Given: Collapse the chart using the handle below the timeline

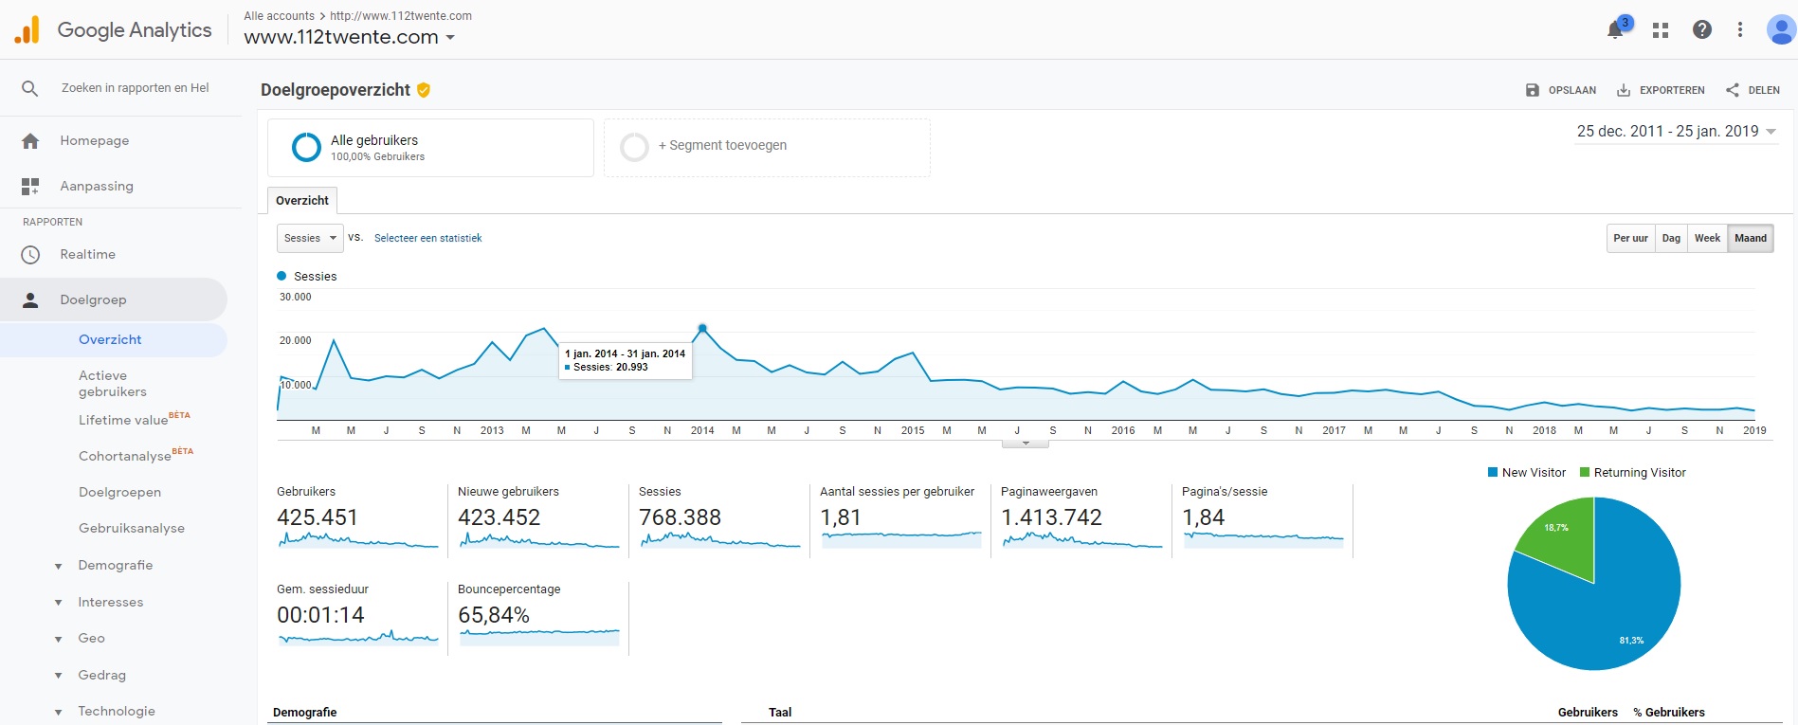Looking at the screenshot, I should click(x=1026, y=444).
